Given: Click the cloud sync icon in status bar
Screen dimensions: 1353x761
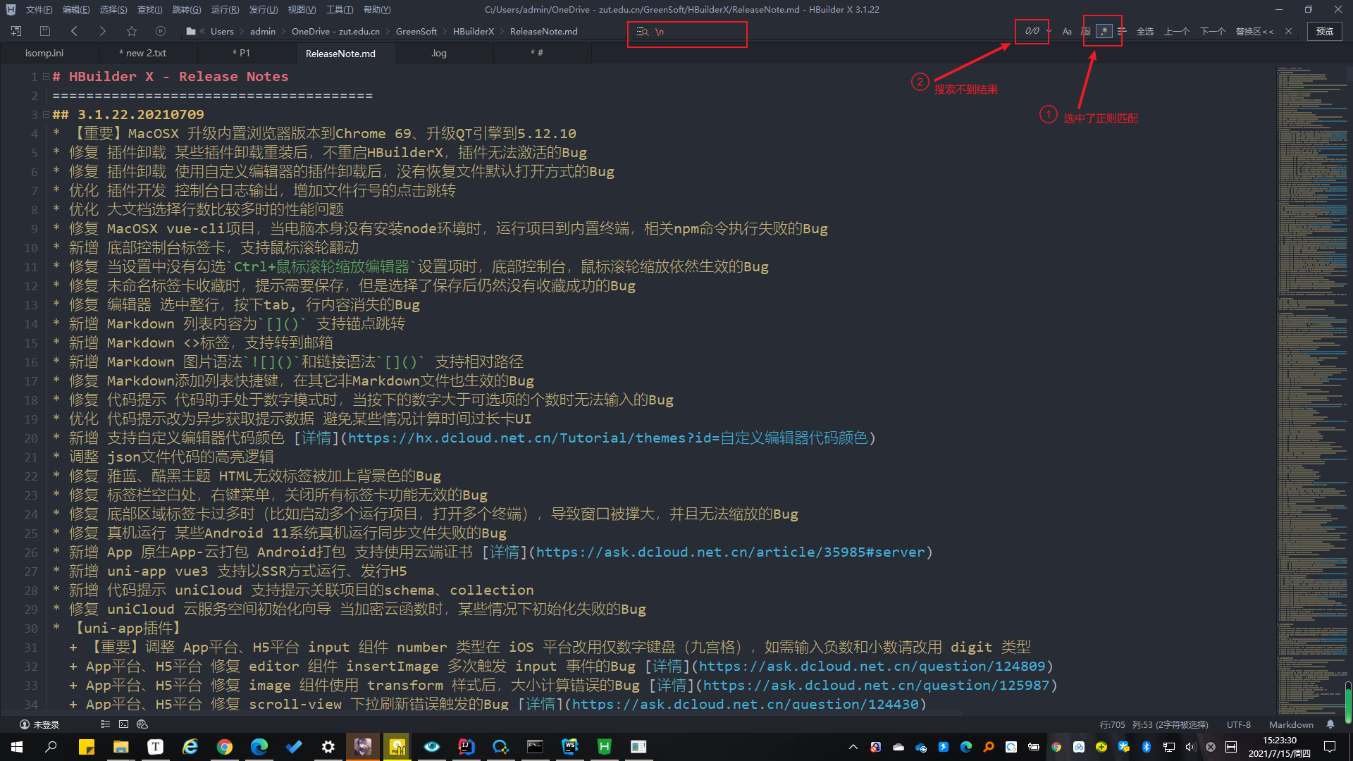Looking at the screenshot, I should click(142, 724).
